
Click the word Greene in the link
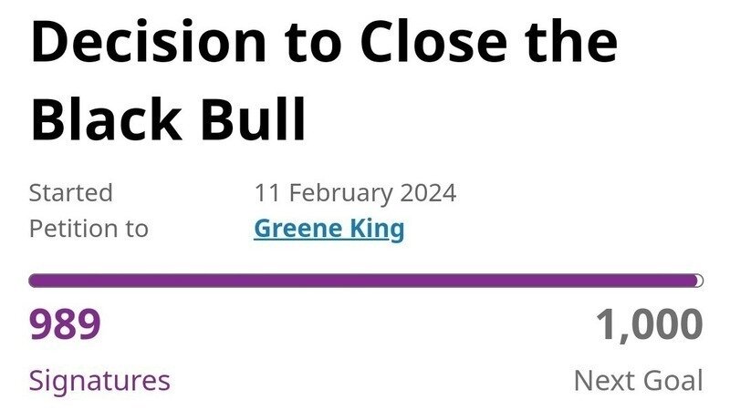294,228
